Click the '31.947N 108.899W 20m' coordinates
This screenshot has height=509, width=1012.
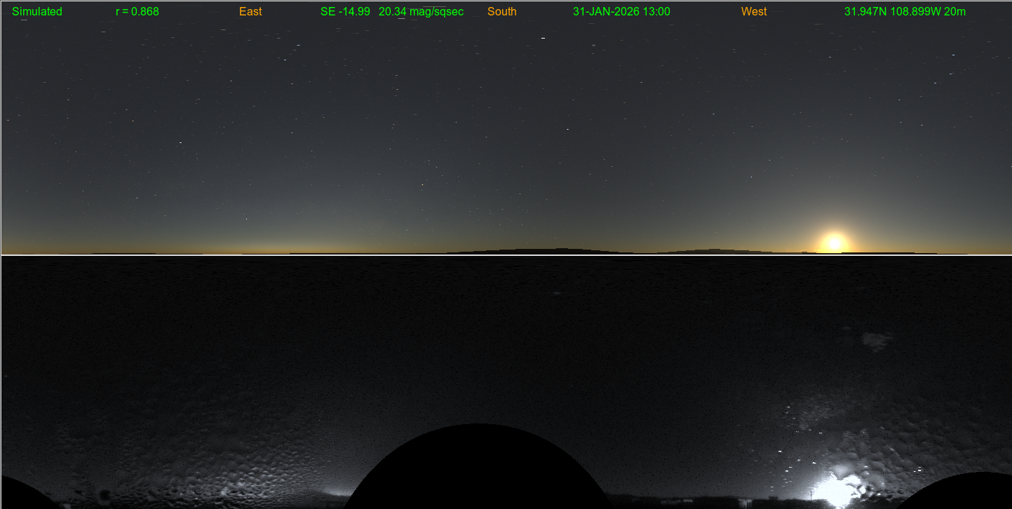pos(905,12)
